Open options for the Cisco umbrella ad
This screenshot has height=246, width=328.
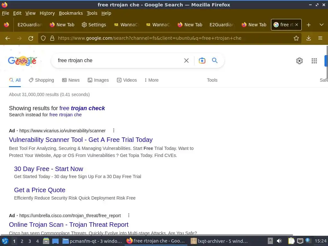(129, 215)
